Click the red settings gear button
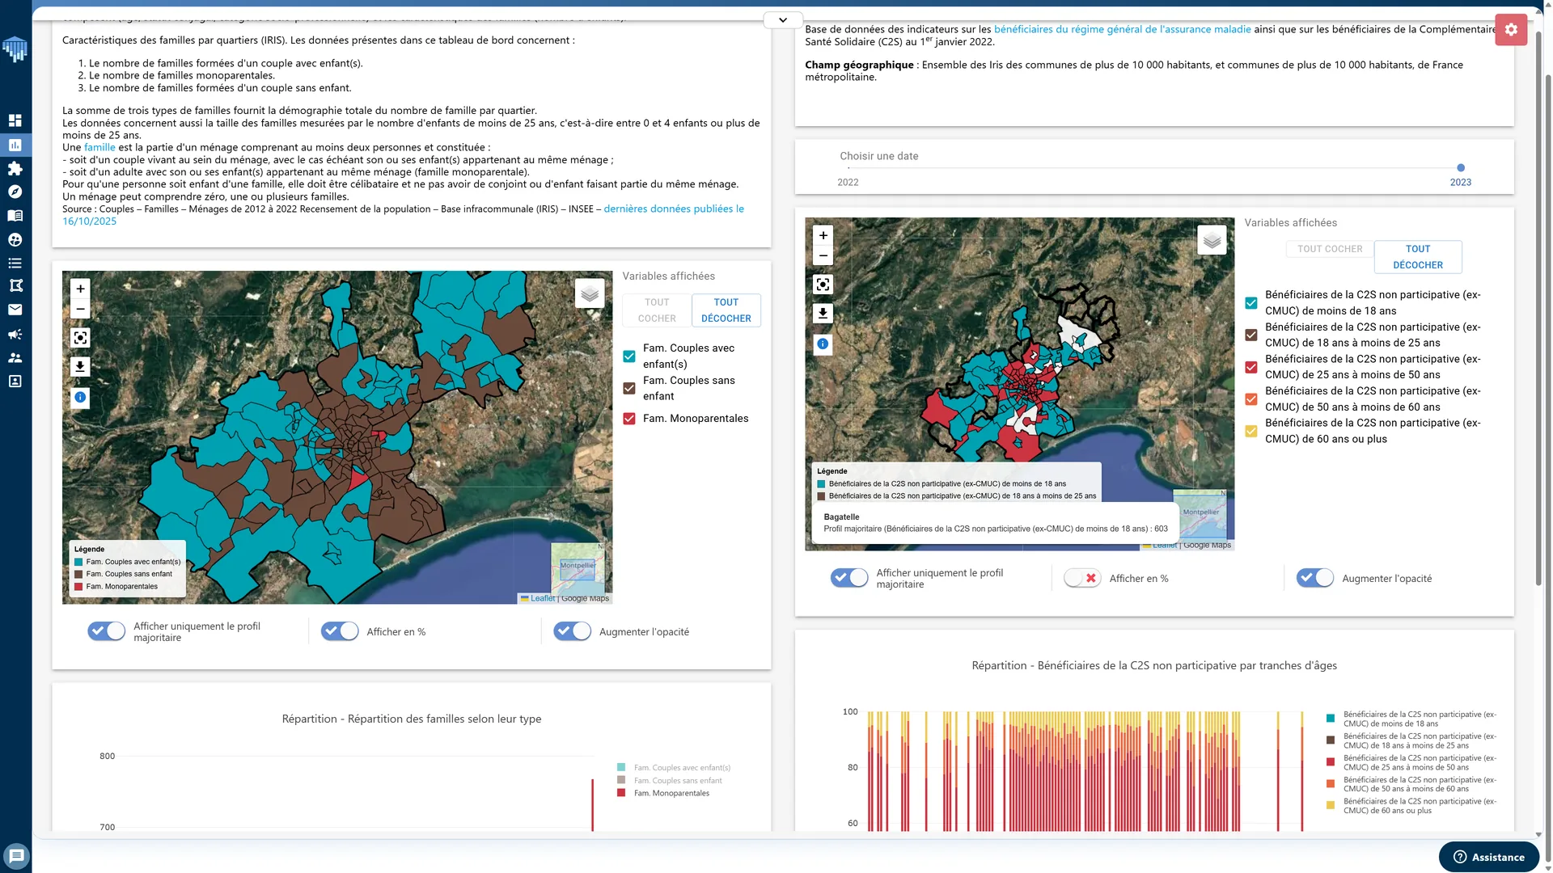 (x=1511, y=30)
